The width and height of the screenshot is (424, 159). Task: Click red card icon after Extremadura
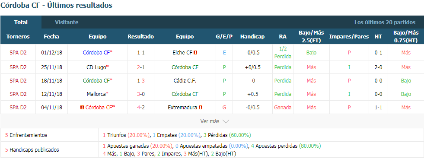(201, 107)
